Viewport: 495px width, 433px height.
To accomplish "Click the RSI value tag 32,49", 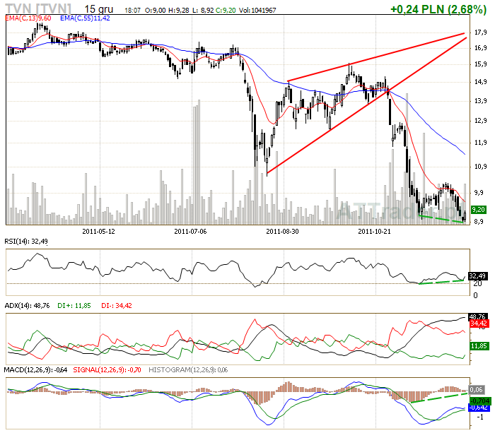I will (477, 276).
